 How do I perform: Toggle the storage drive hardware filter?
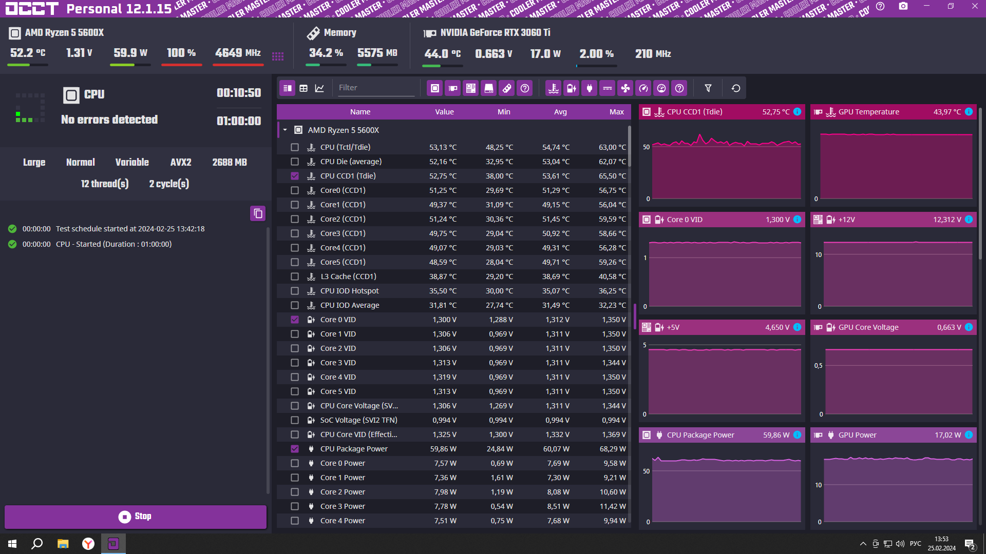tap(489, 88)
